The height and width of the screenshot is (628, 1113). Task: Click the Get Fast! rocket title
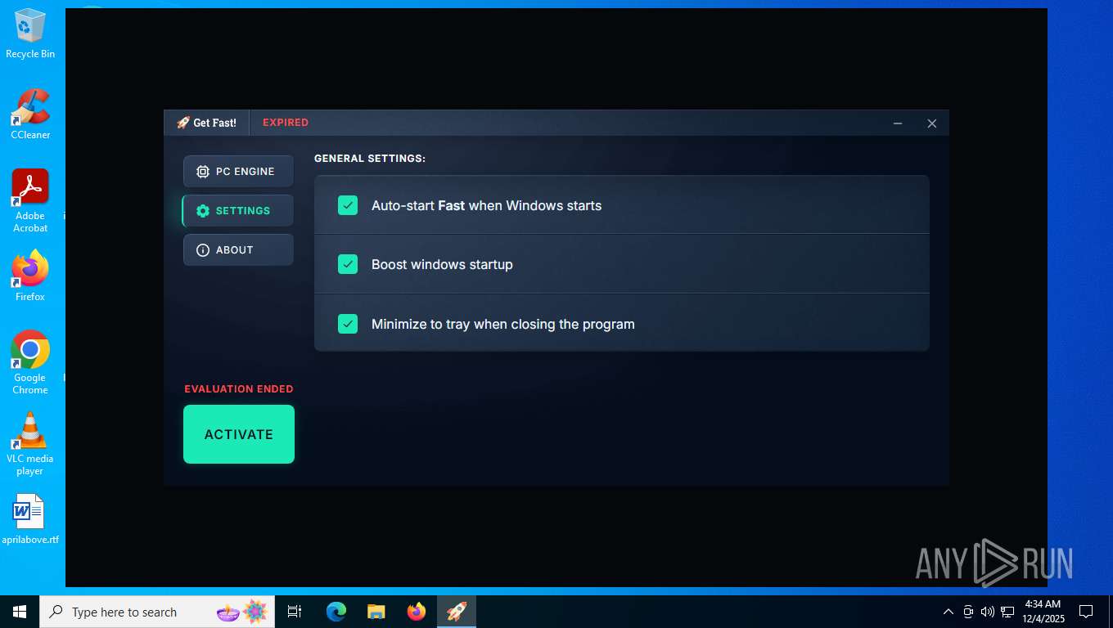point(206,123)
